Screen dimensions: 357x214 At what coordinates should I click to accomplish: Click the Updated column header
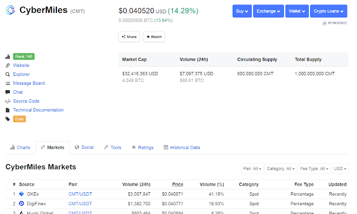(x=337, y=184)
